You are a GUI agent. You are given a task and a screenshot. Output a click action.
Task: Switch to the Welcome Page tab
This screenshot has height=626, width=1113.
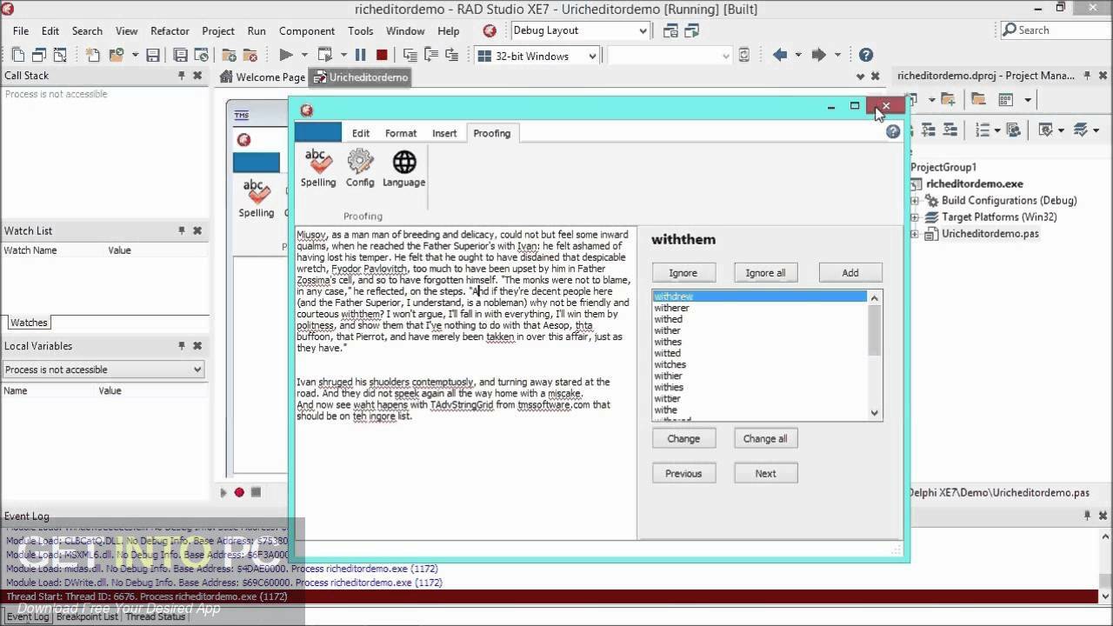click(263, 77)
